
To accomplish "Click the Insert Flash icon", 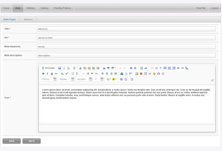I will [x=141, y=74].
